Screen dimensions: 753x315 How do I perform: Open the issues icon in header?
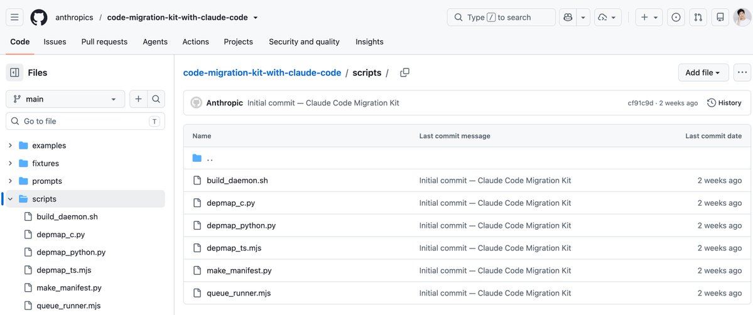click(x=676, y=18)
